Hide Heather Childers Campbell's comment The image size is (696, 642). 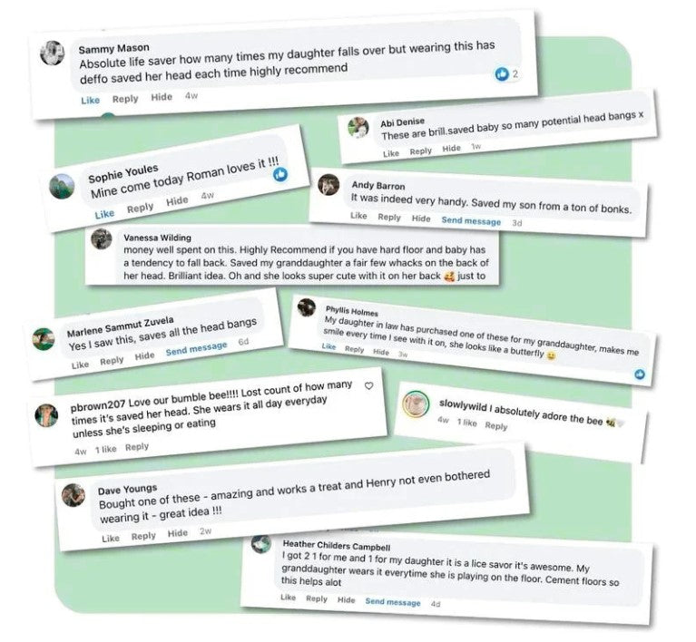pos(347,599)
